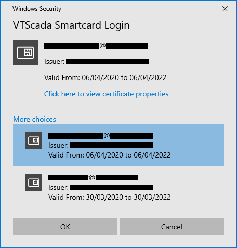
Task: Close the Windows Security dialog
Action: pyautogui.click(x=225, y=9)
